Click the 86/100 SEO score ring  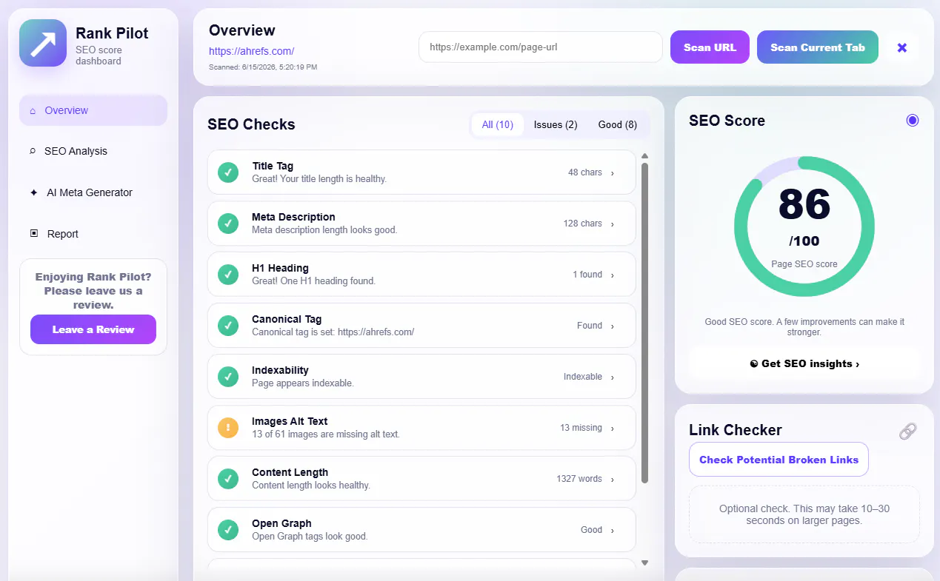coord(804,226)
